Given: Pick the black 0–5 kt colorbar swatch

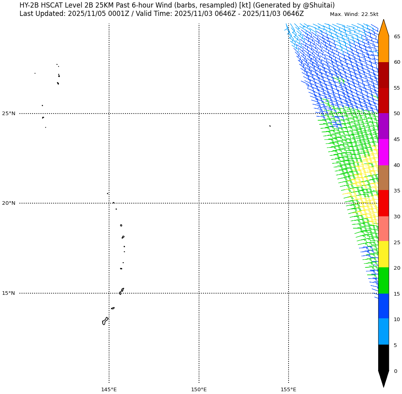Looking at the screenshot, I should tap(383, 357).
